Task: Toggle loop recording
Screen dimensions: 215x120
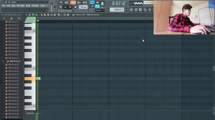Action: pyautogui.click(x=85, y=2)
